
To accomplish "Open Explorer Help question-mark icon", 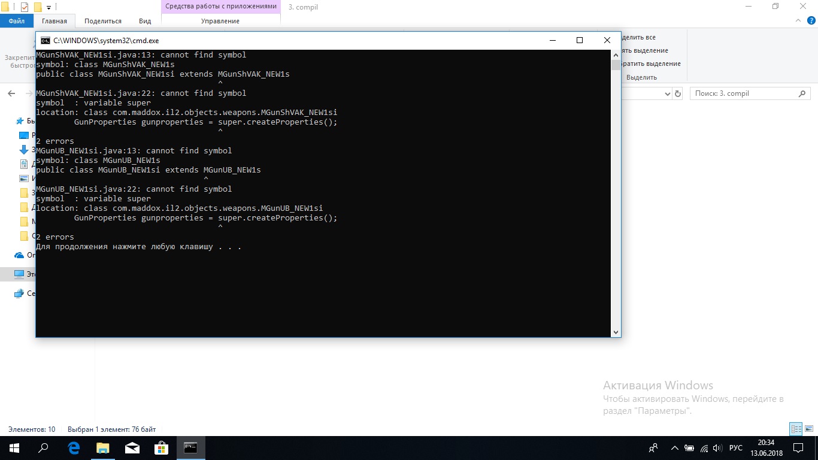I will click(810, 21).
